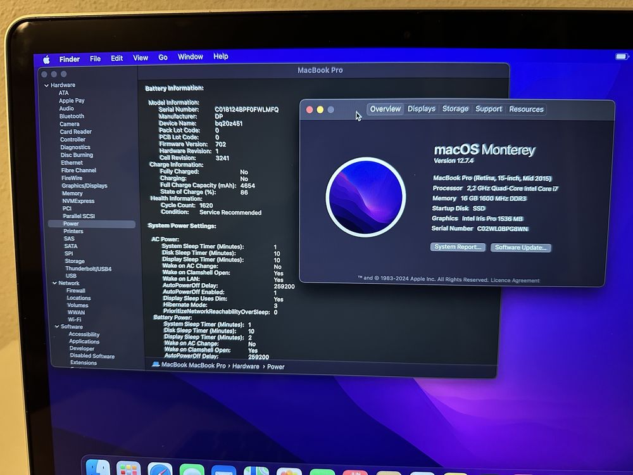Click the Version 12.7.4 text

453,160
